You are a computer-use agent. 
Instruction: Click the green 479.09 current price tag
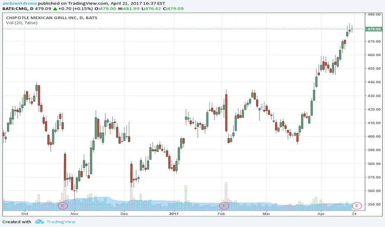(374, 29)
